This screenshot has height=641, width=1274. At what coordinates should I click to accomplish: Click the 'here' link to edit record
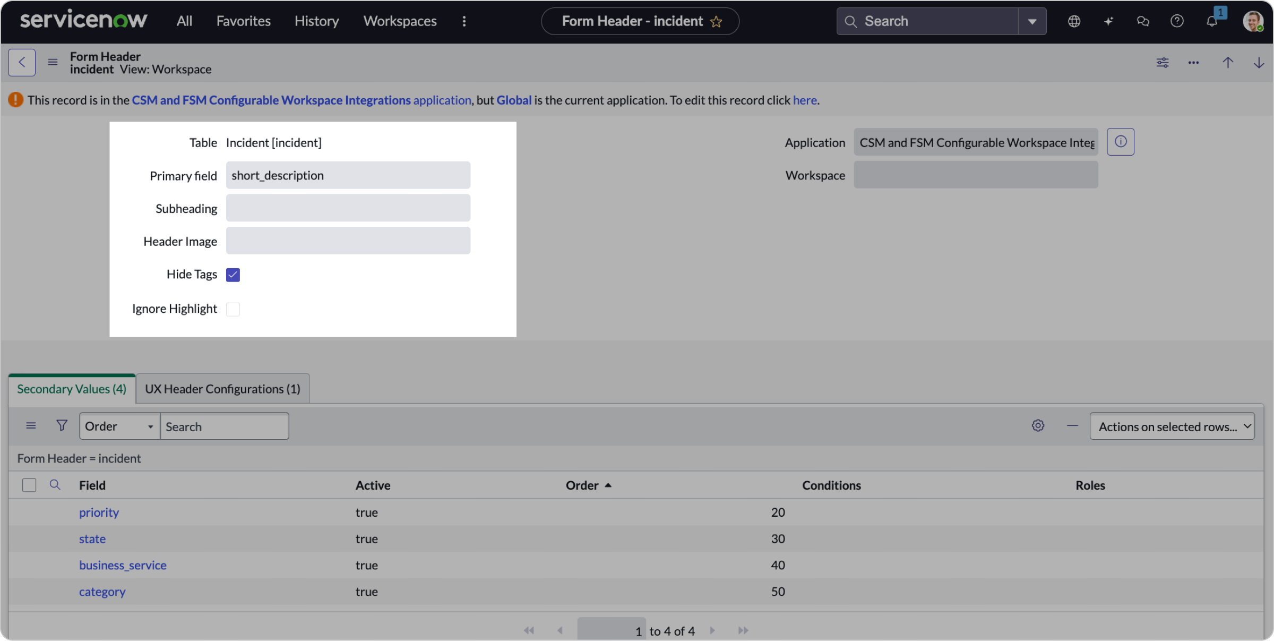[804, 100]
